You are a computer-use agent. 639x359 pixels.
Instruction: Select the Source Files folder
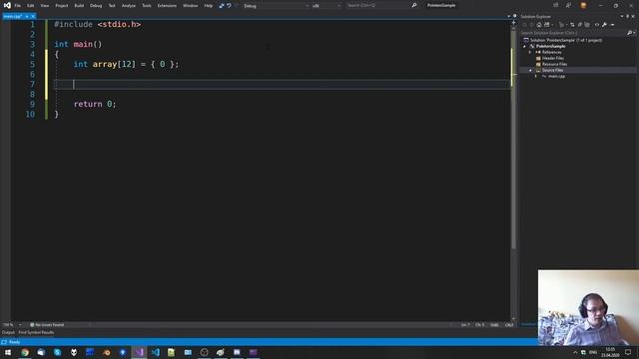[x=552, y=71]
